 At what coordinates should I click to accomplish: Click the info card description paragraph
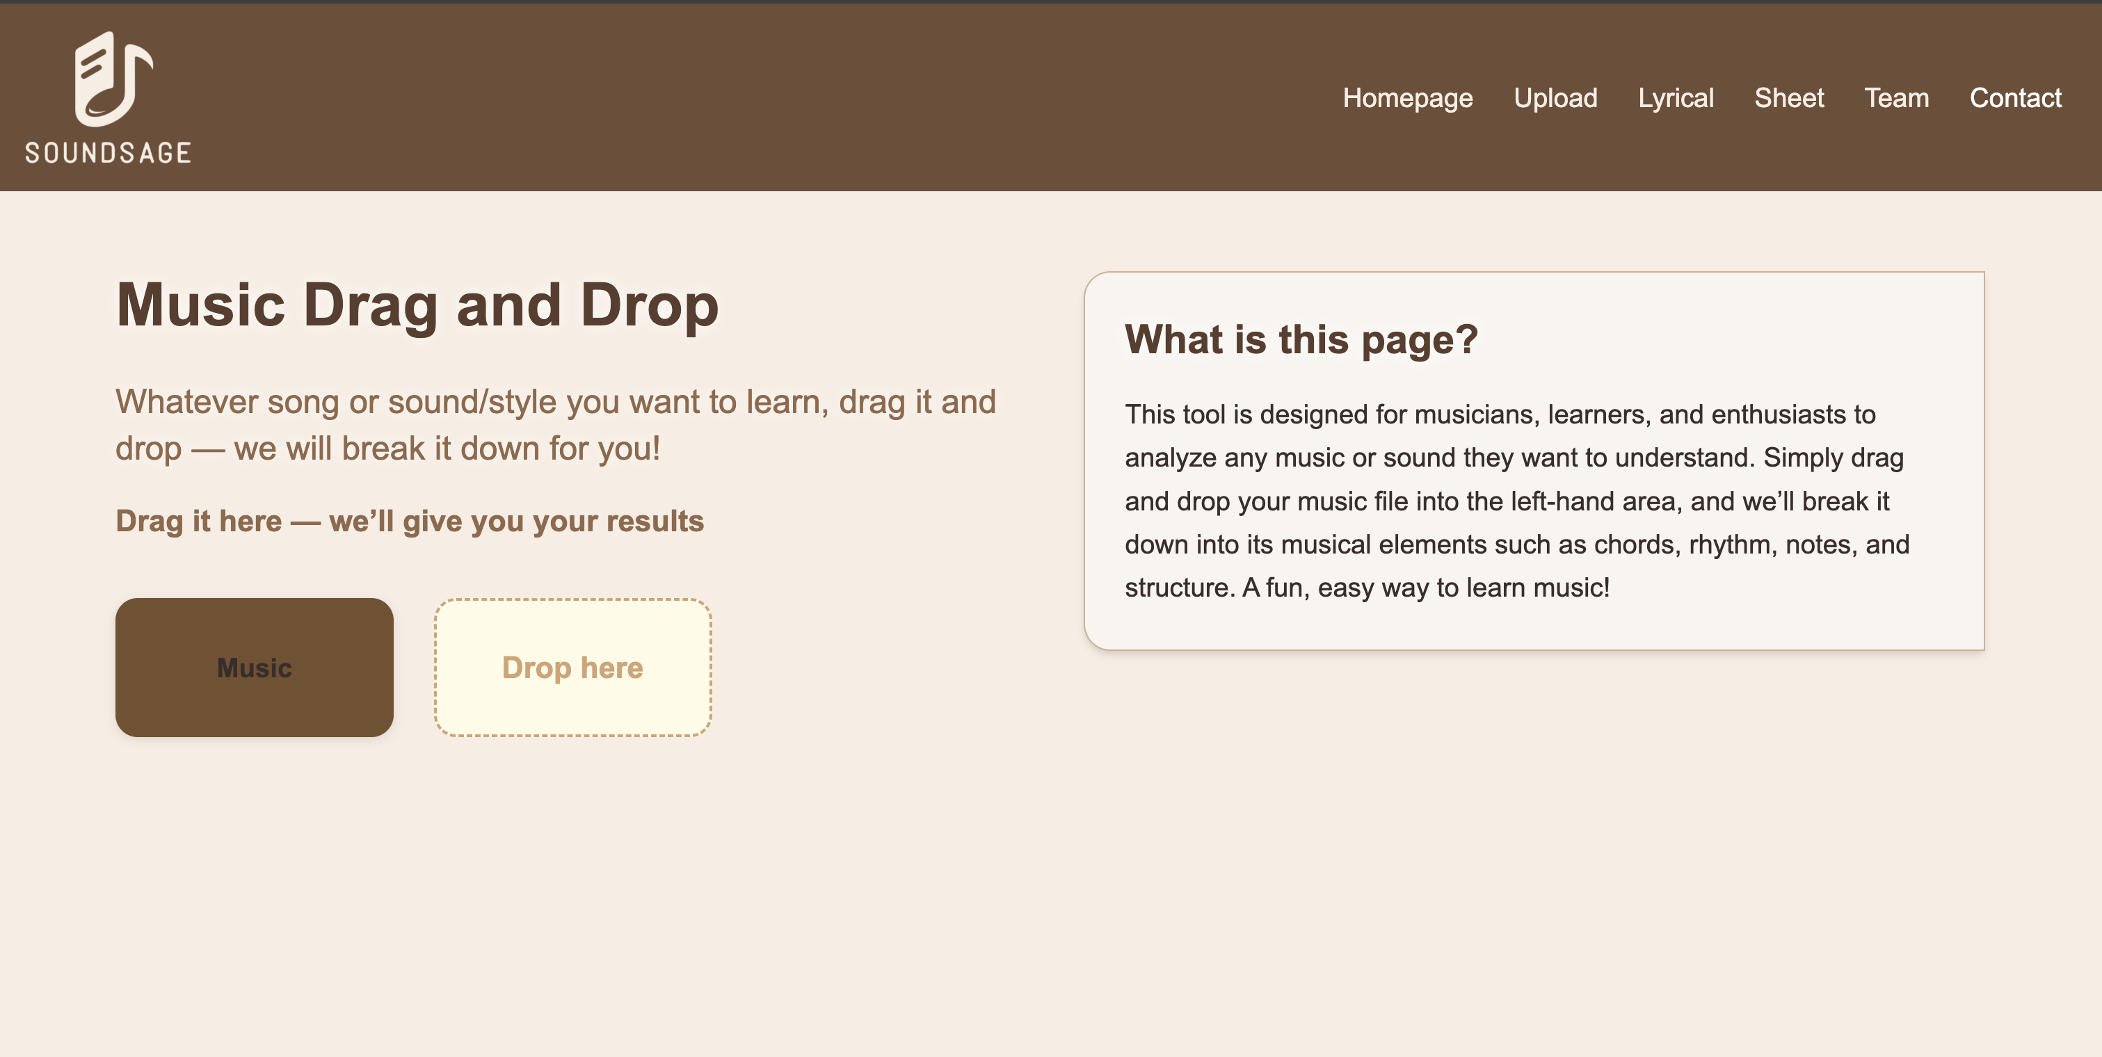1516,501
